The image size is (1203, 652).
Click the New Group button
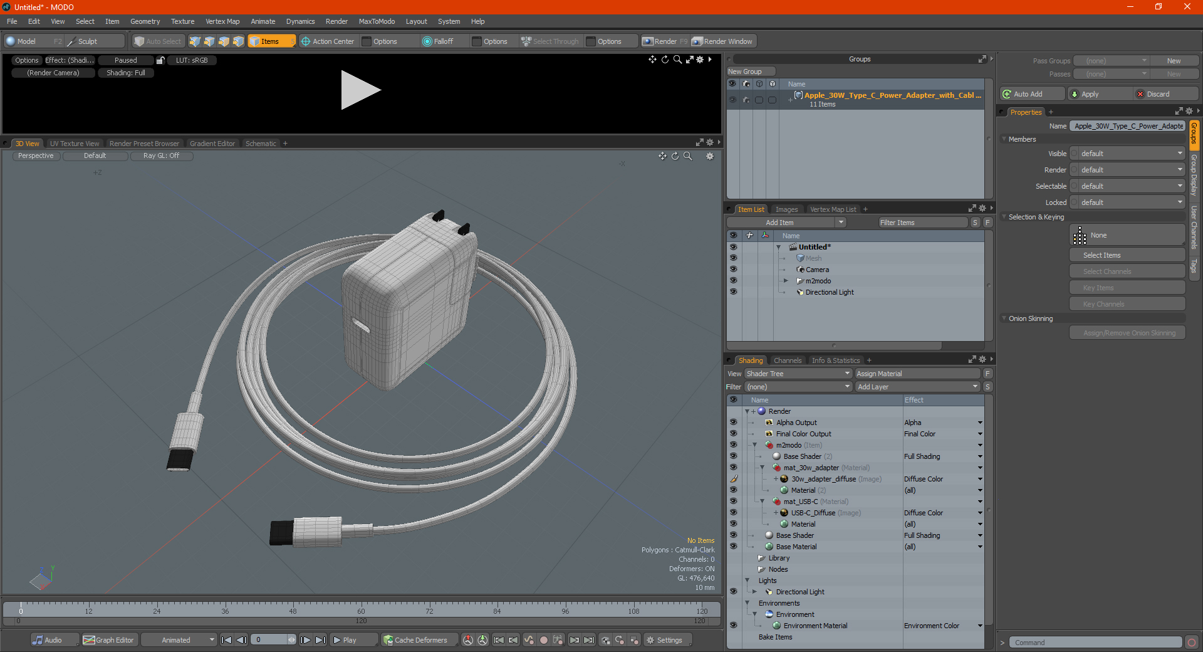click(751, 71)
